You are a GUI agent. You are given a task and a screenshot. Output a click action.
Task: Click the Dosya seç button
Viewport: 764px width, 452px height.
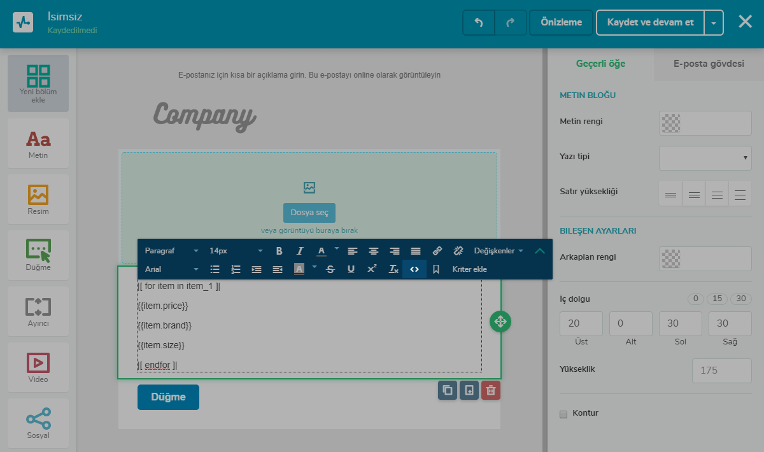coord(309,213)
